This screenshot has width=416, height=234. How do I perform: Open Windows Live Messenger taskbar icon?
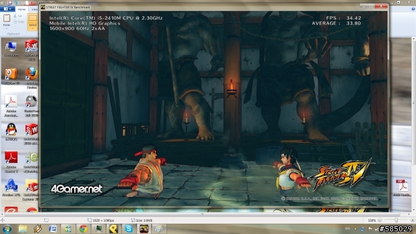pyautogui.click(x=68, y=229)
